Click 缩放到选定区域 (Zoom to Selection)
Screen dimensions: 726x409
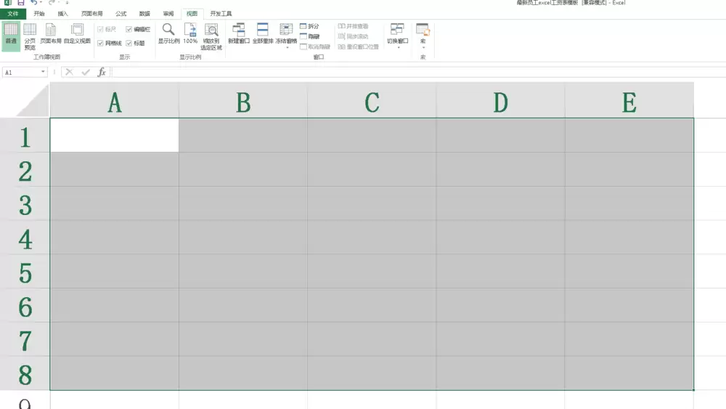click(x=211, y=36)
